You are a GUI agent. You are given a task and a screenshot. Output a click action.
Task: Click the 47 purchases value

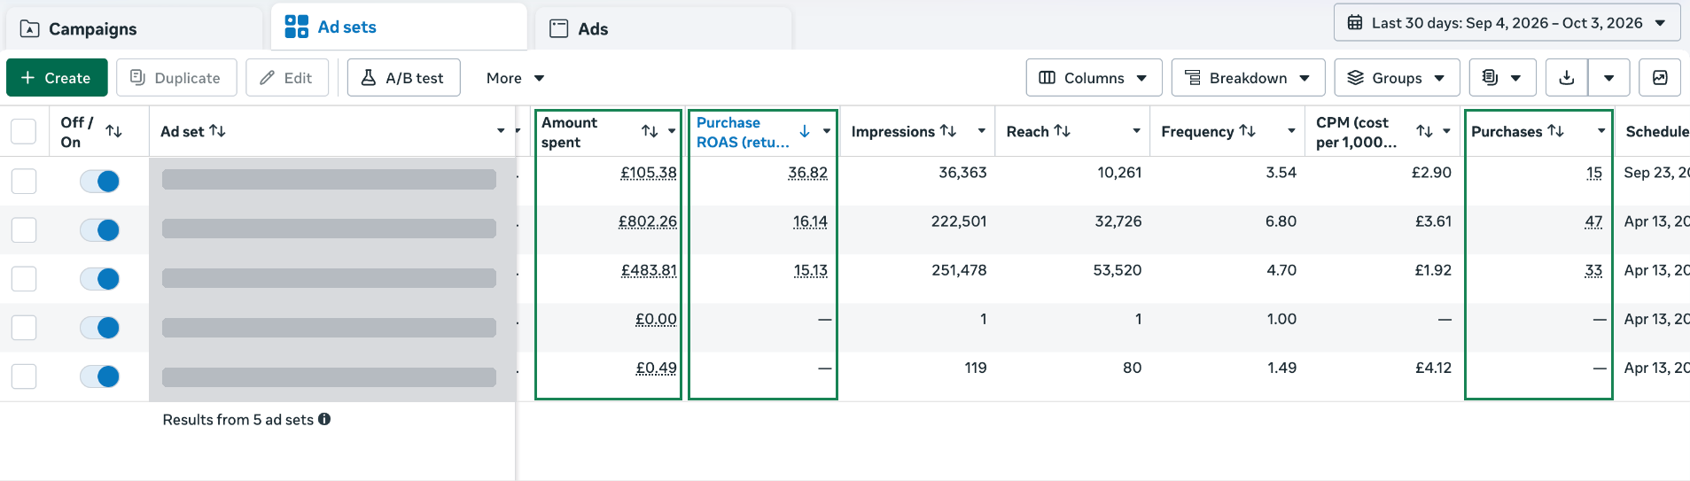[x=1593, y=221]
